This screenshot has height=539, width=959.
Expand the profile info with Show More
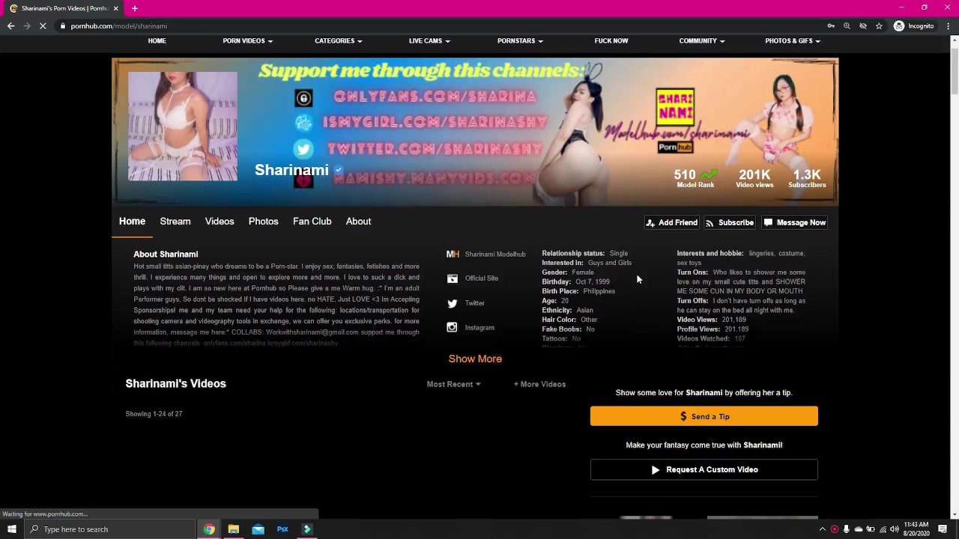pos(475,359)
